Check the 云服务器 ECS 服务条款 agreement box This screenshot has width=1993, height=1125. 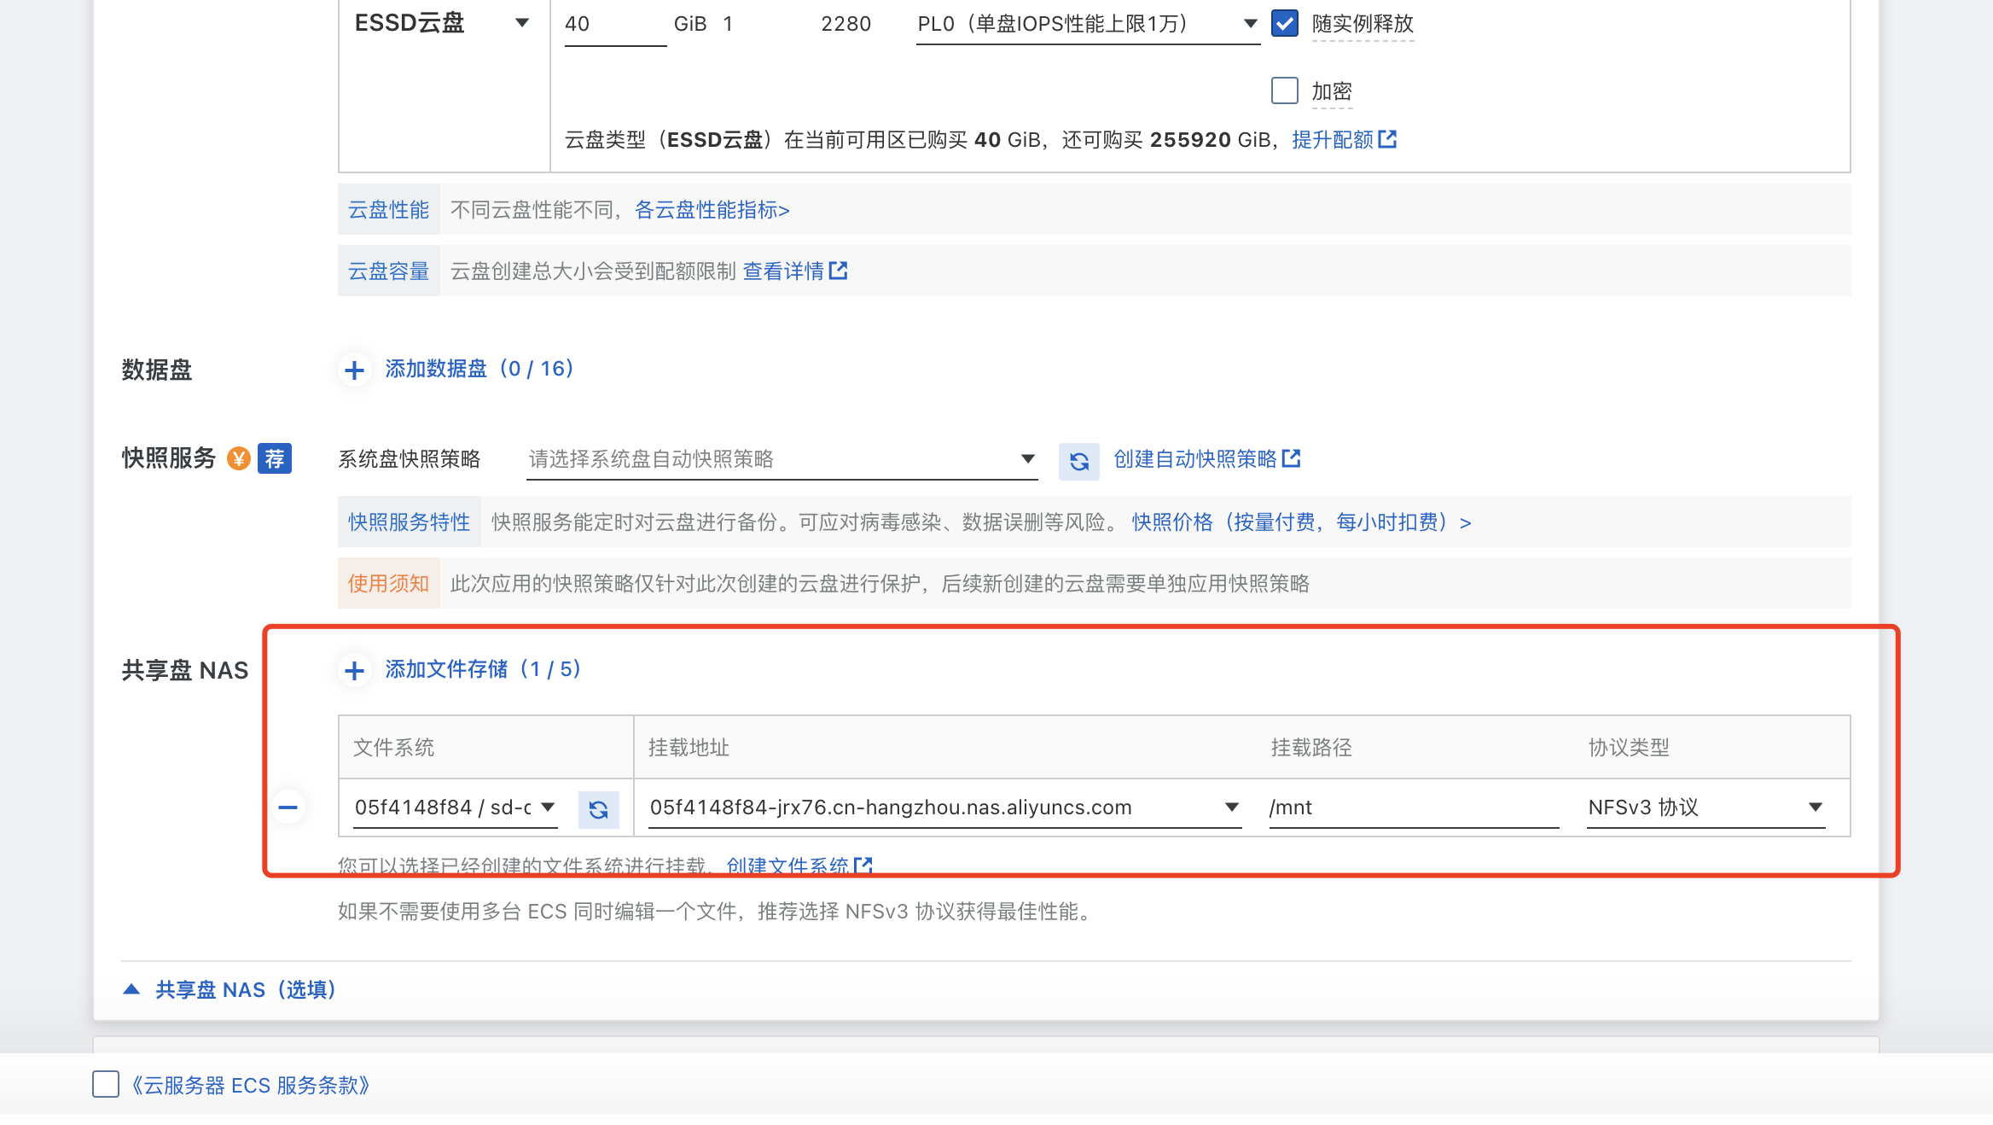click(106, 1084)
